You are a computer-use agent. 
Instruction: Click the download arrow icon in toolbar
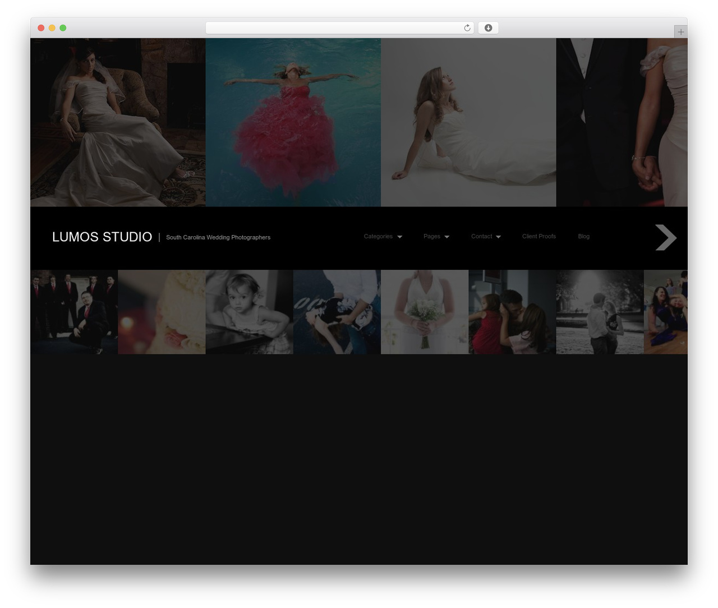488,28
